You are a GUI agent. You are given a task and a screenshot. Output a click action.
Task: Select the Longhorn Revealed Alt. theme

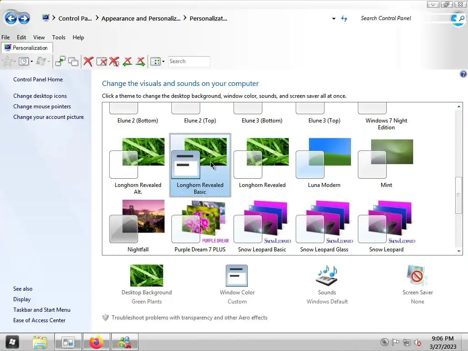pyautogui.click(x=138, y=165)
